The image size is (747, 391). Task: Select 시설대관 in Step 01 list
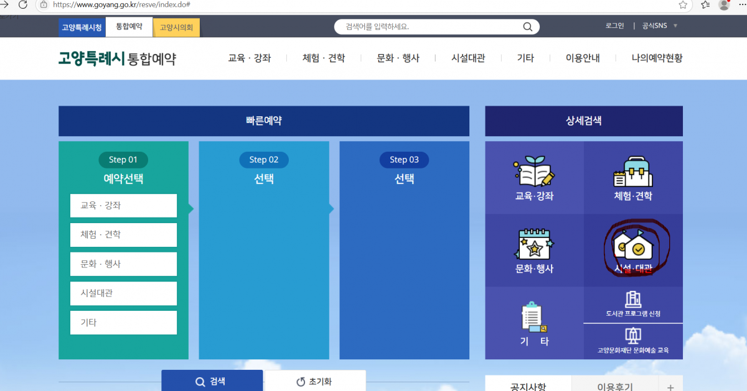click(x=123, y=293)
